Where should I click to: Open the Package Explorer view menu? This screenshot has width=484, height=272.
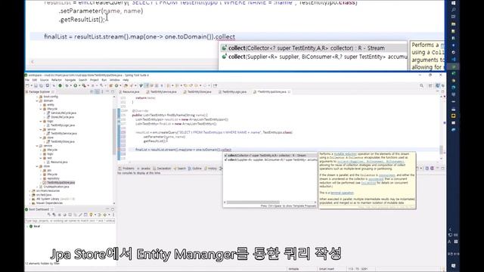coord(102,91)
